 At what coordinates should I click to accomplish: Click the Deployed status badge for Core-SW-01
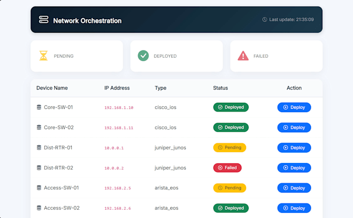coord(231,107)
